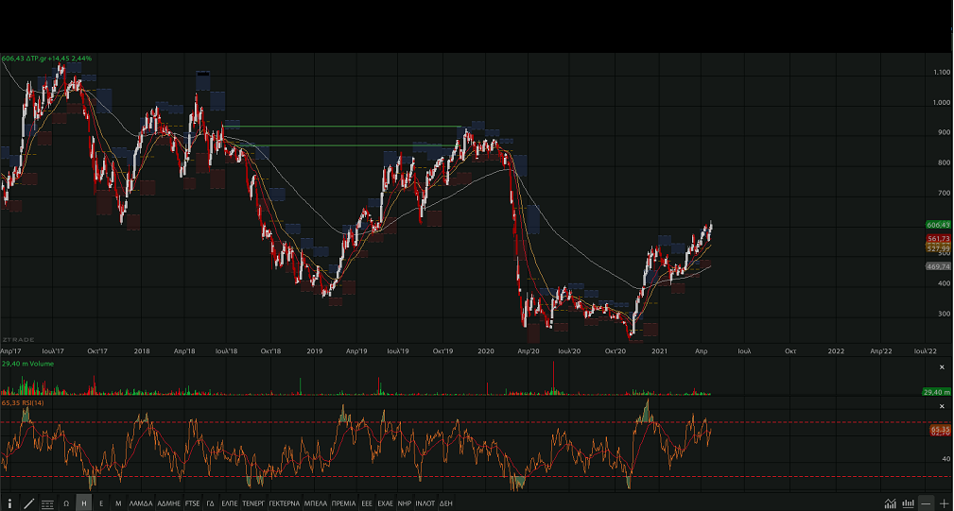Open the FTSE symbol tab
954x511 pixels.
click(192, 503)
